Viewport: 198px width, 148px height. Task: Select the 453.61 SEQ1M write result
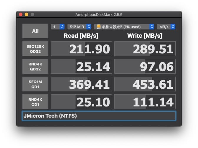(145, 84)
